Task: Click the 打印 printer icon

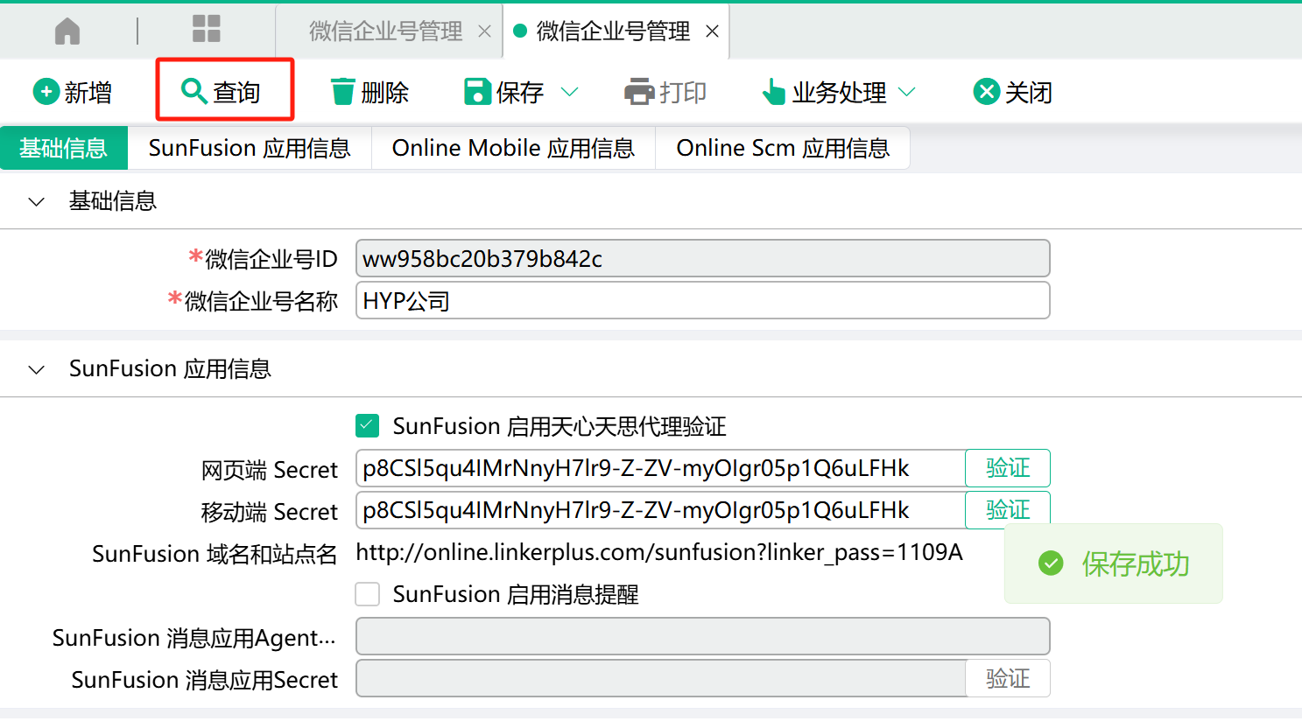Action: [639, 92]
